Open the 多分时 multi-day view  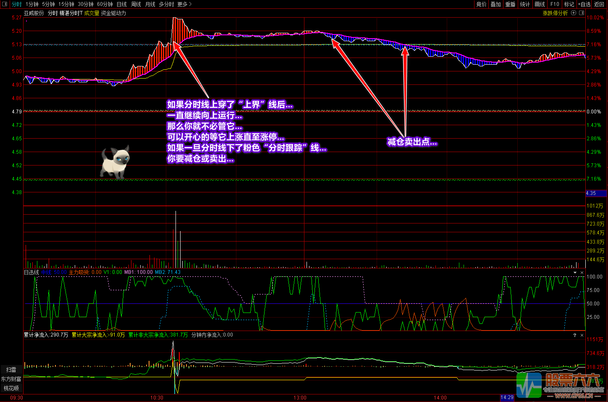tap(166, 4)
